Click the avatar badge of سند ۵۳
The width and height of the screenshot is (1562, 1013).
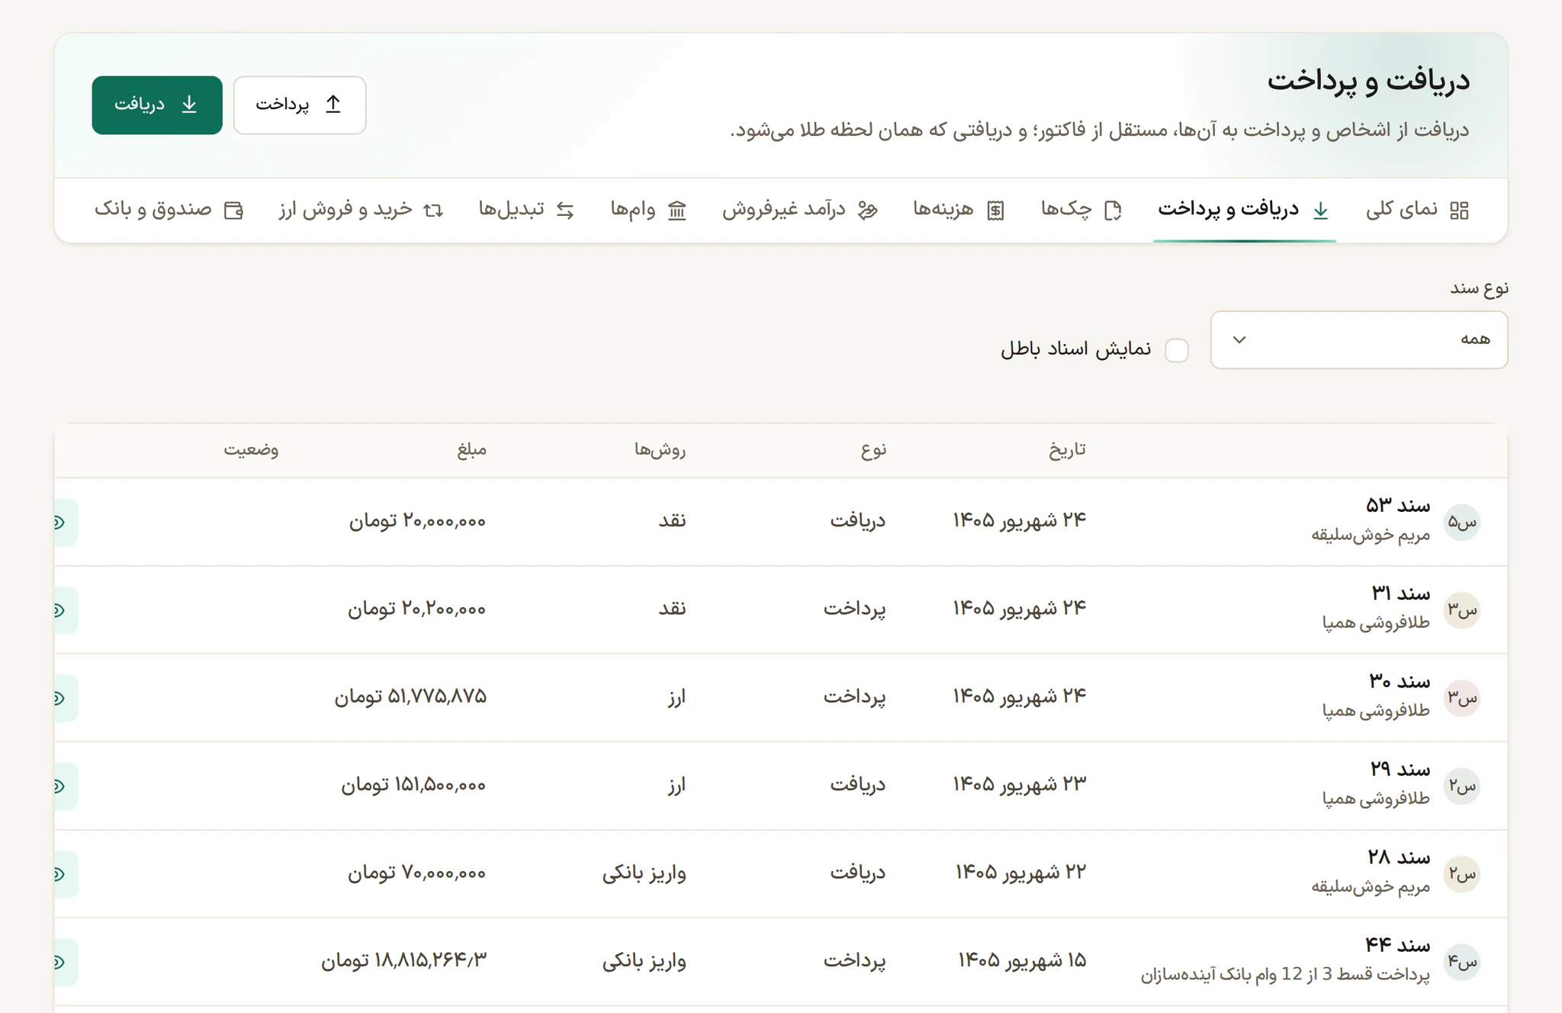pyautogui.click(x=1462, y=523)
